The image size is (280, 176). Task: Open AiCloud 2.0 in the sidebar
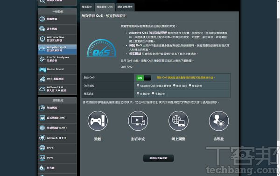point(57,89)
